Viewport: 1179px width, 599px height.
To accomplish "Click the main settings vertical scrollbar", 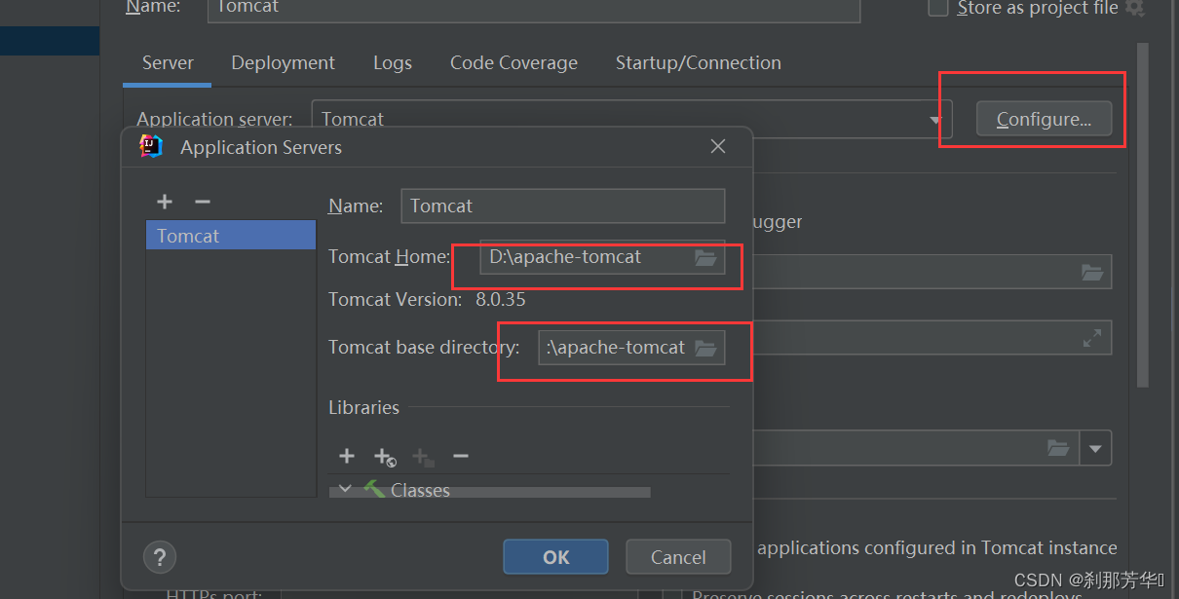I will [1142, 214].
